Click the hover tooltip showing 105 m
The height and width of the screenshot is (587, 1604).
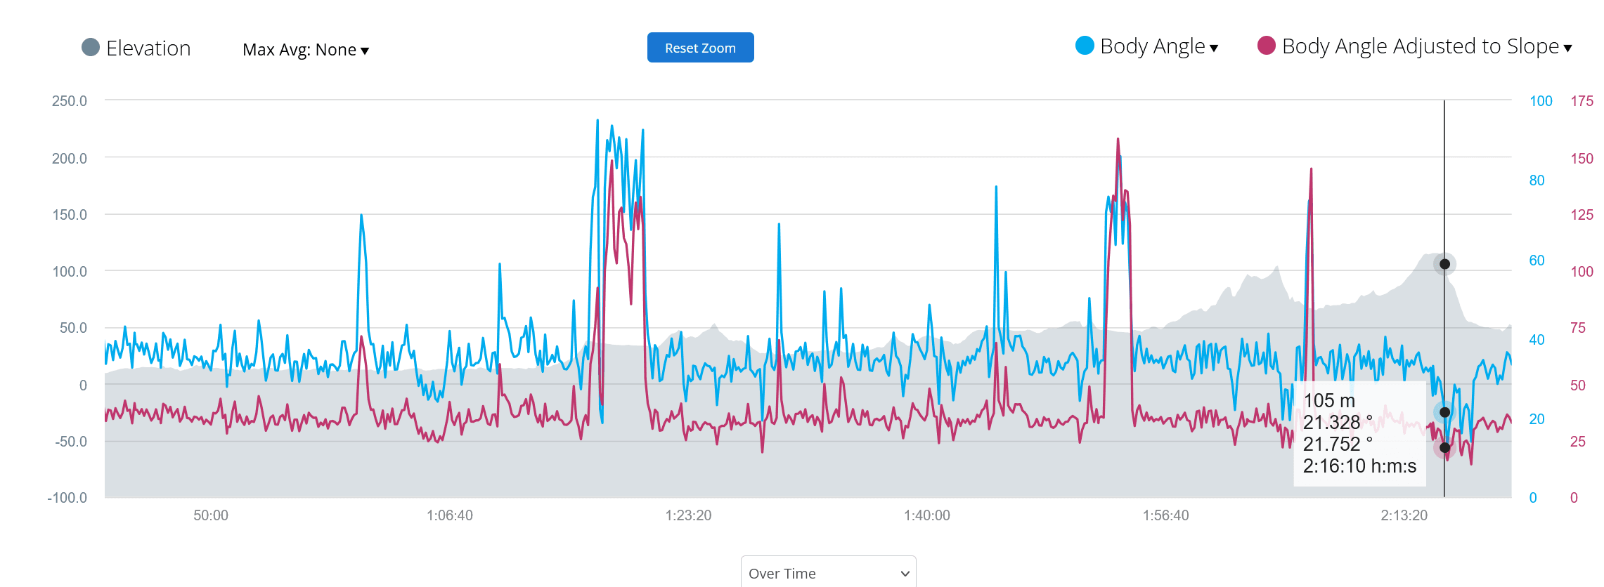pyautogui.click(x=1359, y=433)
